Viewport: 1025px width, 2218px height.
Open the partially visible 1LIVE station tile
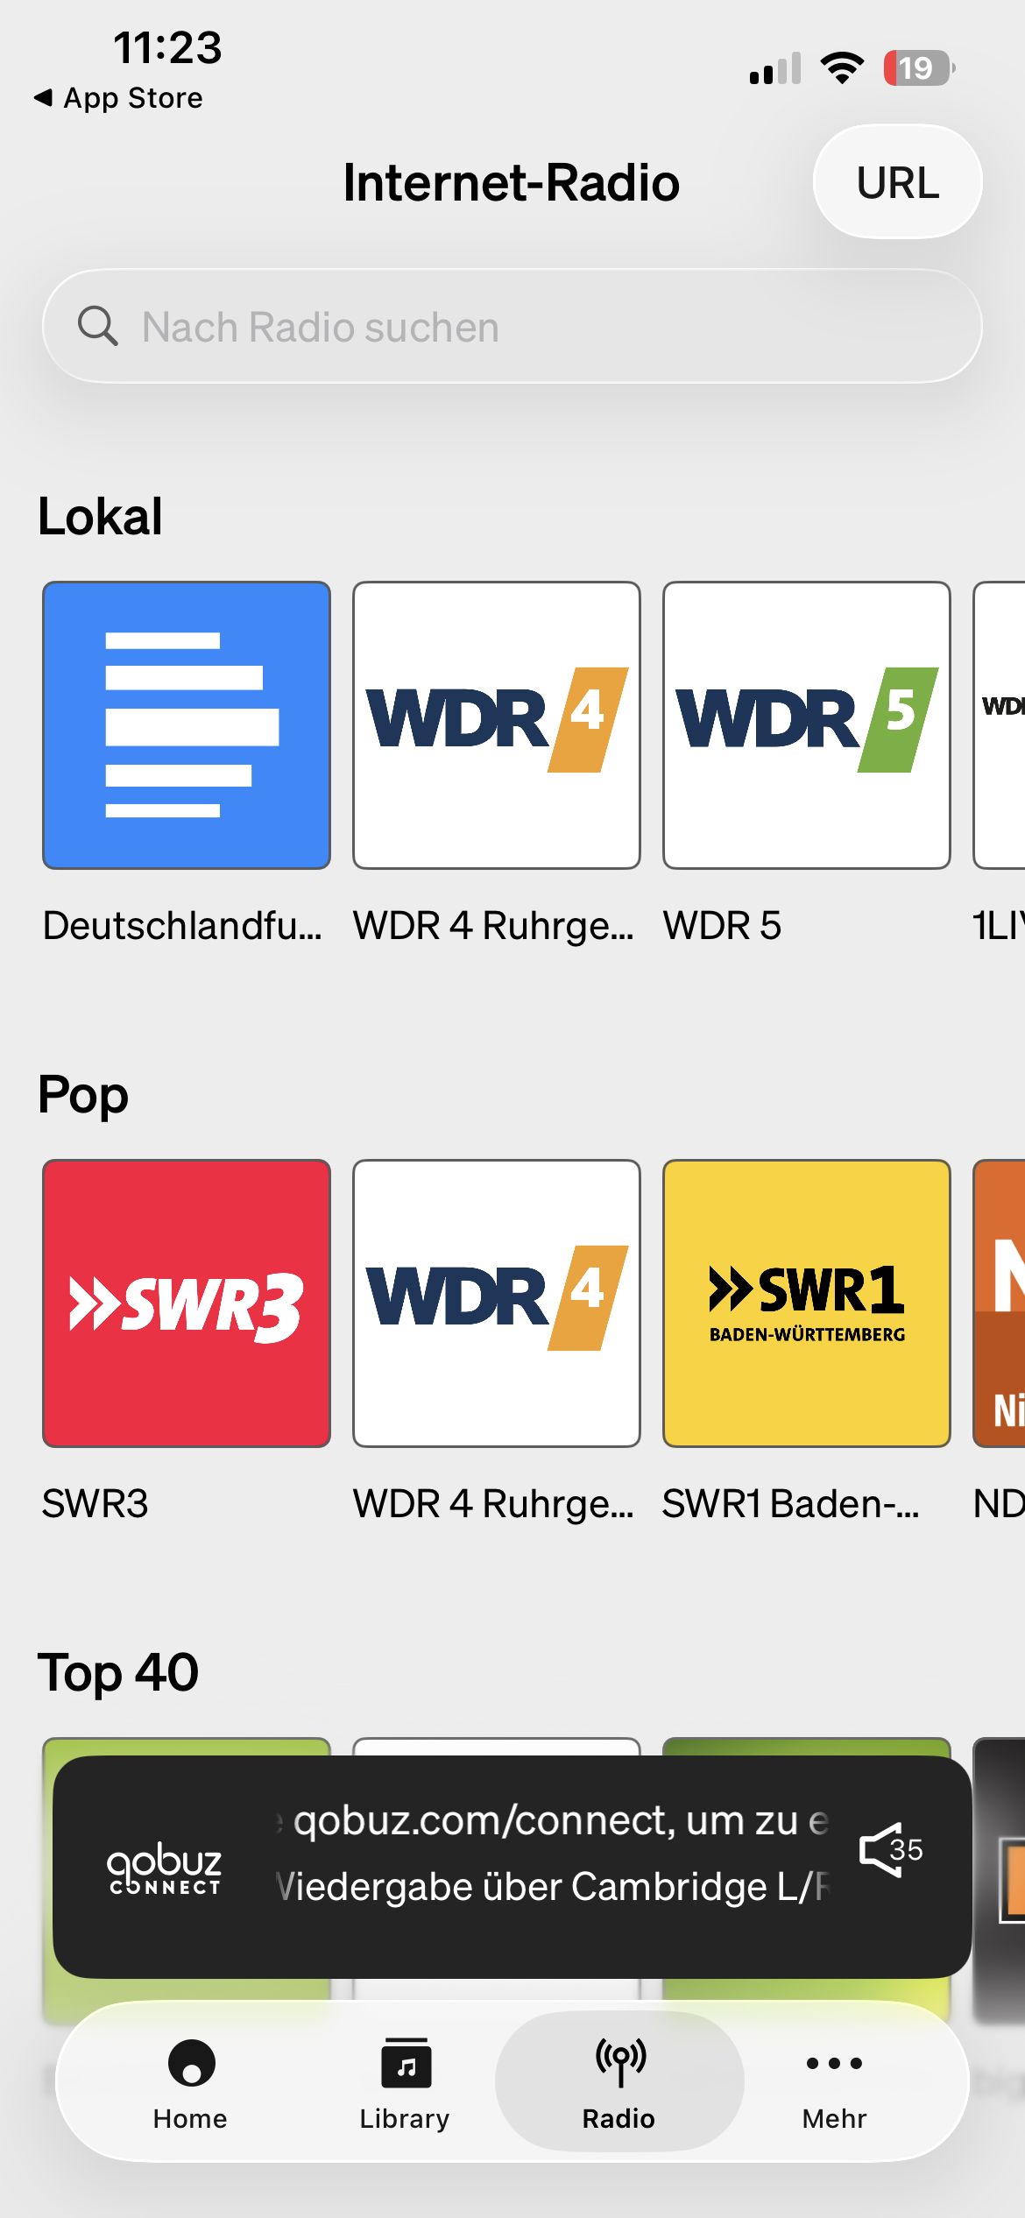pos(1000,725)
